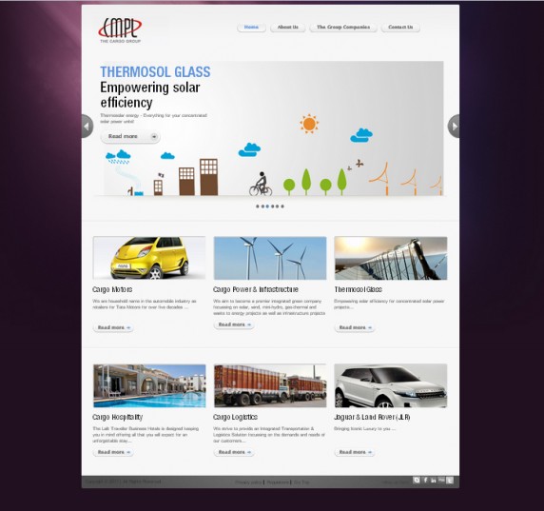Select the third highlighted slider dot

tap(267, 206)
